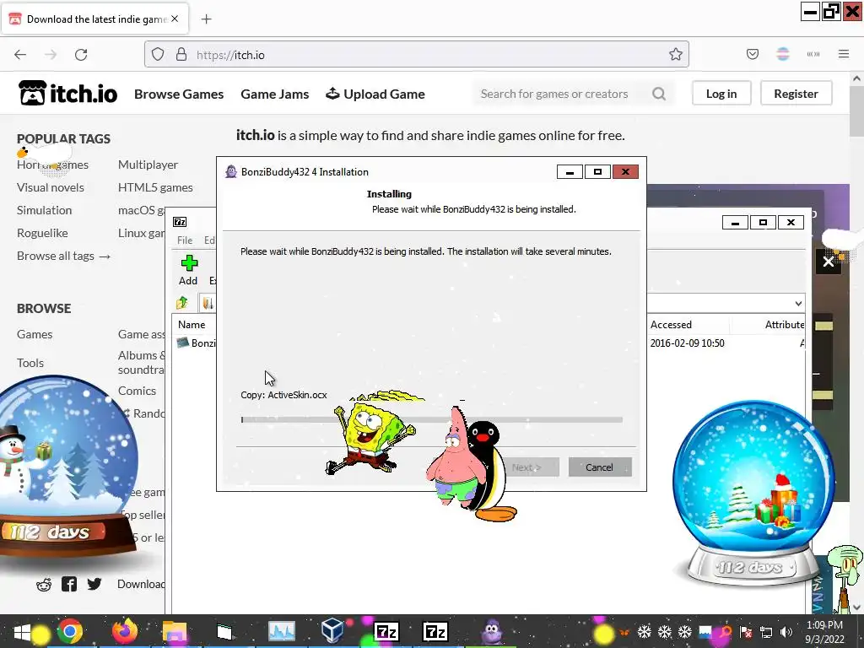Image resolution: width=864 pixels, height=648 pixels.
Task: Open Browse Games in itch.io navigation
Action: click(x=179, y=94)
